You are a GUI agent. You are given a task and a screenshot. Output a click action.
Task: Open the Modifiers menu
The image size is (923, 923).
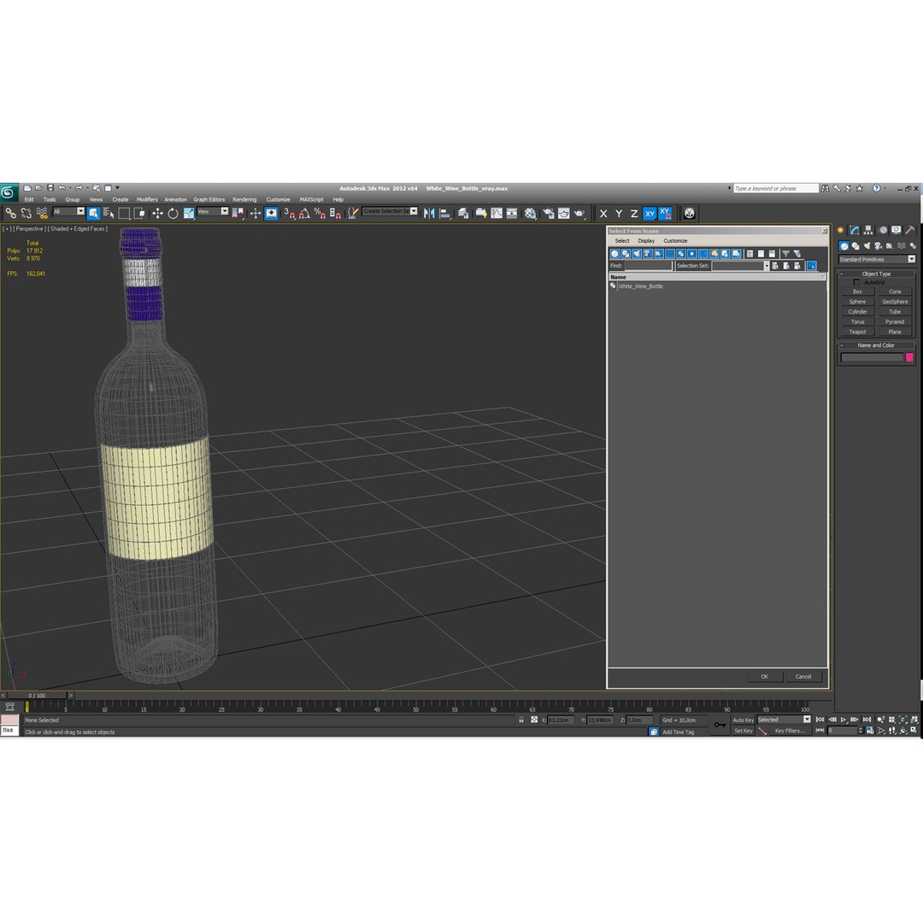coord(147,199)
